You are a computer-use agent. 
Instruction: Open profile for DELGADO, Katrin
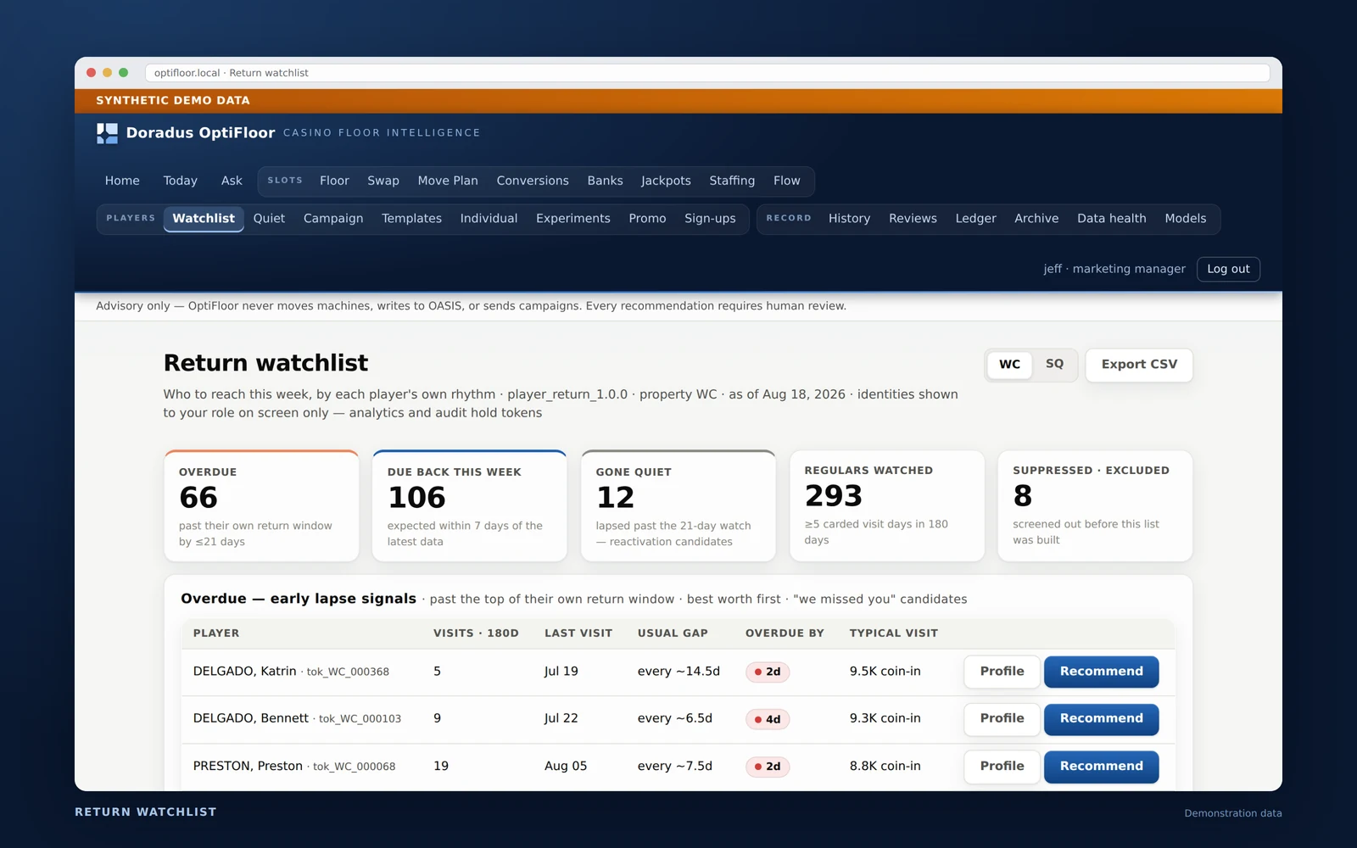pos(1002,672)
